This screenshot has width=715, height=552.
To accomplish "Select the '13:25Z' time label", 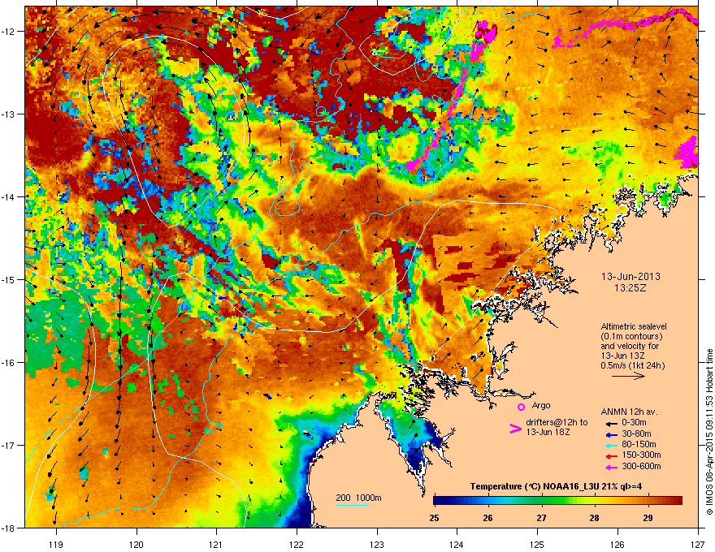I will [630, 288].
